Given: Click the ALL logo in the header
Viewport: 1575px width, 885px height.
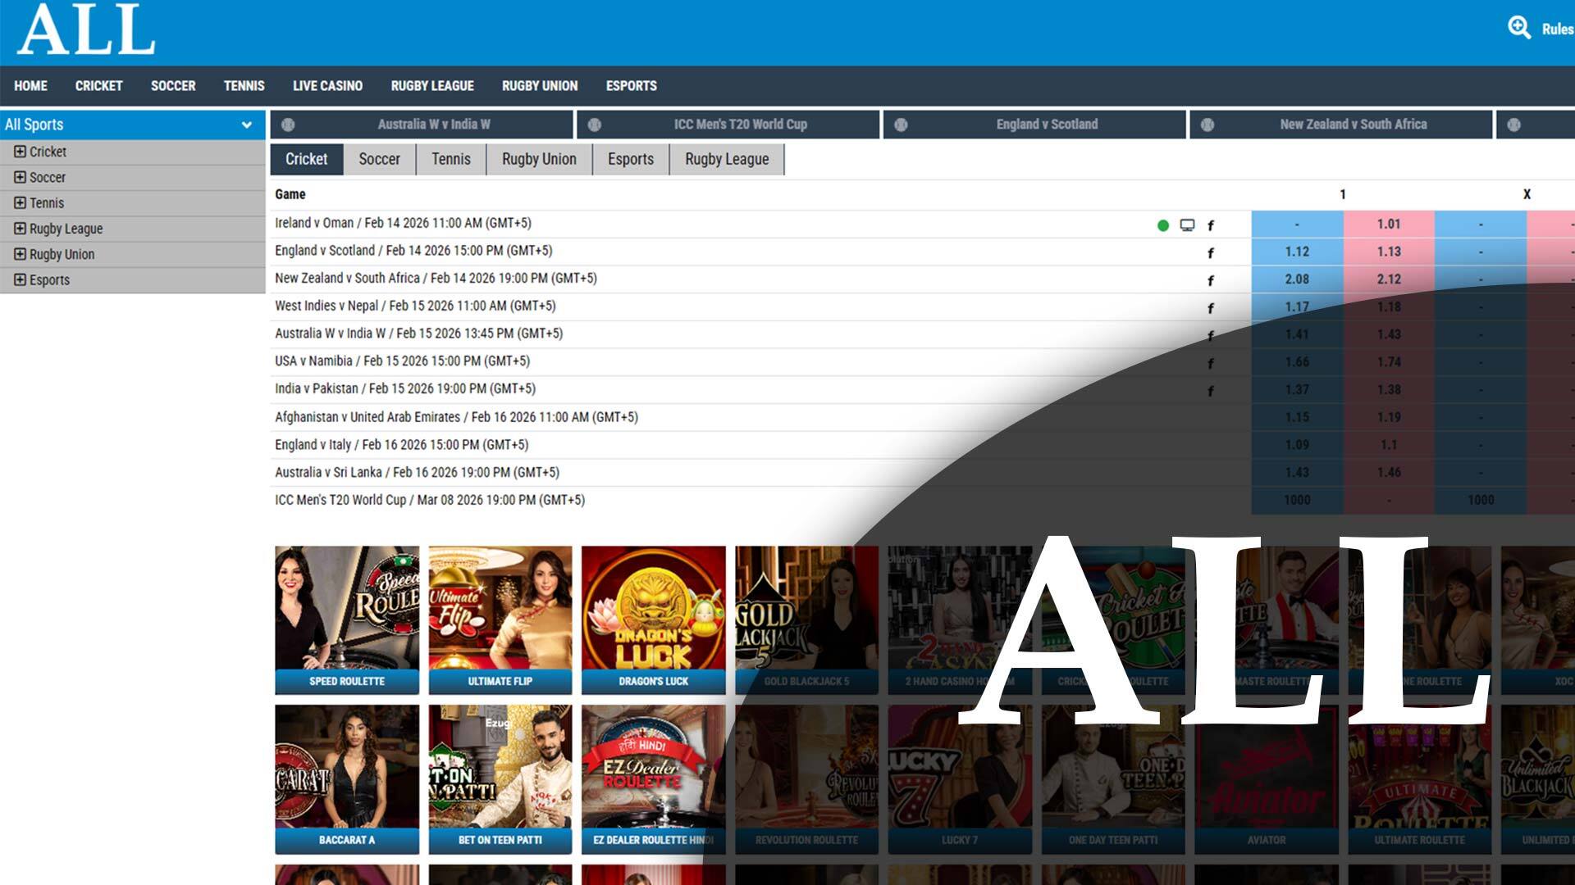Looking at the screenshot, I should click(86, 29).
